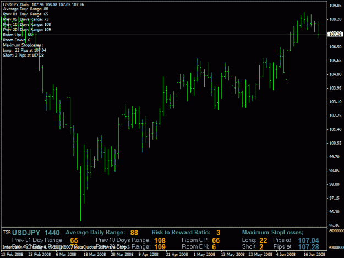Click the blue 107.04 price in TSR panel

click(308, 240)
